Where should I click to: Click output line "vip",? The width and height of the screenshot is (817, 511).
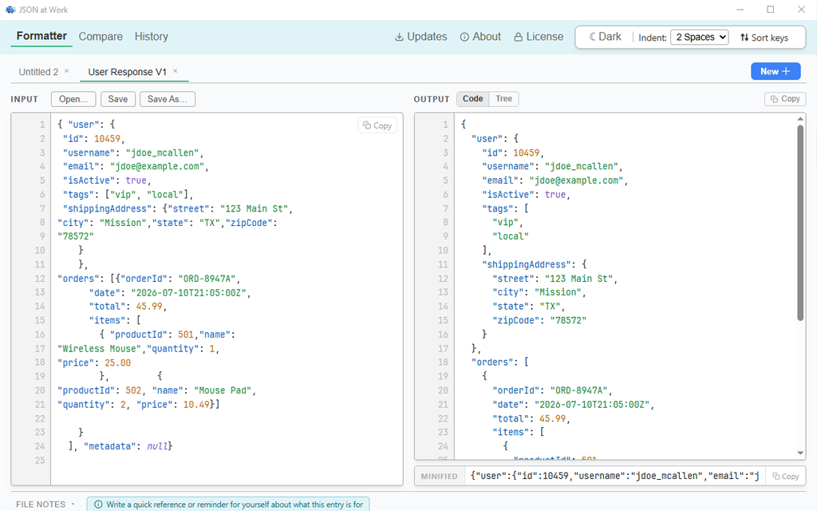pos(507,223)
